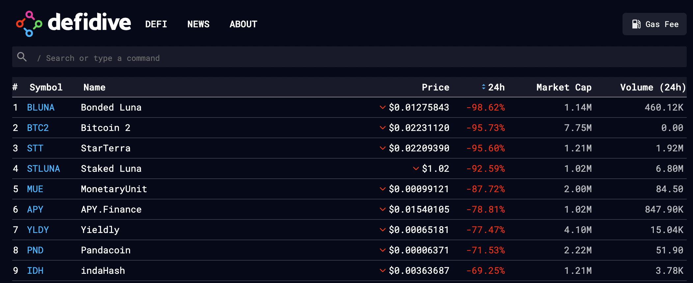Click the 15.04K volume value
Viewport: 693px width, 283px height.
tap(667, 230)
